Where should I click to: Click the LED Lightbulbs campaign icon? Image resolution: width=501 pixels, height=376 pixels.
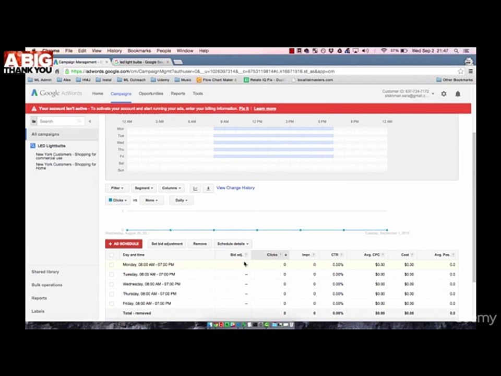[32, 146]
